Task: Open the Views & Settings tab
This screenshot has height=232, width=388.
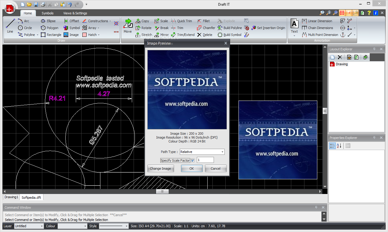Action: (x=75, y=13)
